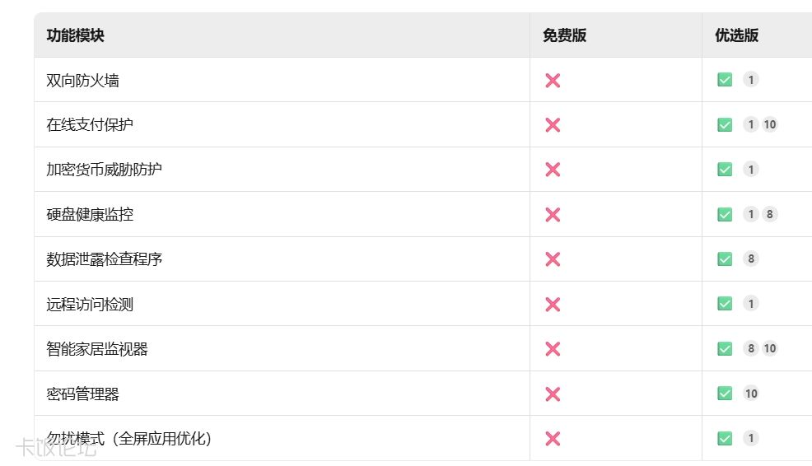Click the 免费版 column header
Viewport: 812px width, 466px height.
pos(564,35)
